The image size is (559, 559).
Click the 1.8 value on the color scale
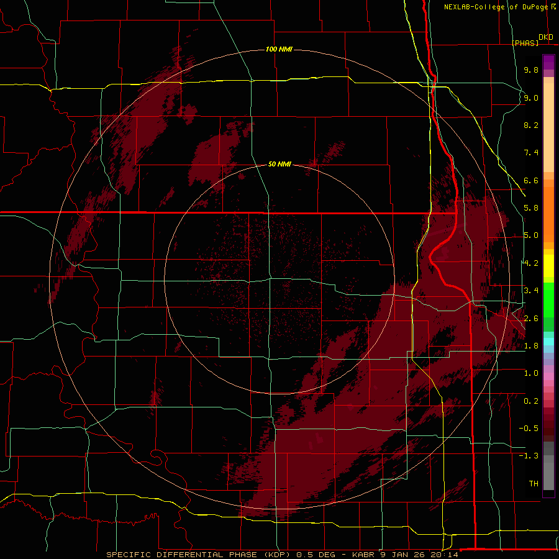(531, 346)
